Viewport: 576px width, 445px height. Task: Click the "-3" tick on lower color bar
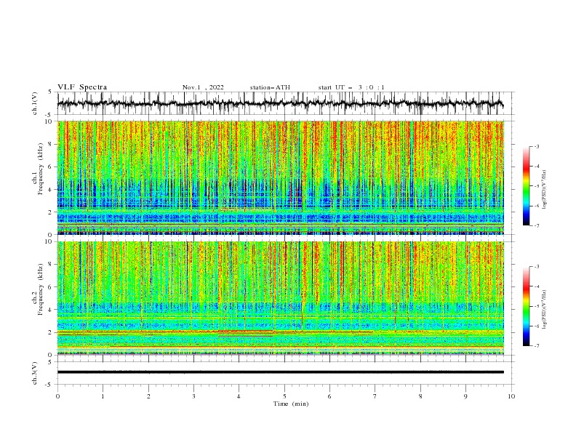point(537,267)
